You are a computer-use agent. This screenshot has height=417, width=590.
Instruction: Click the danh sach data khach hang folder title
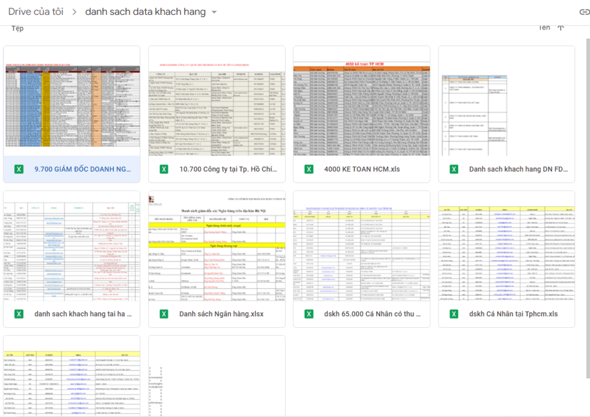145,12
